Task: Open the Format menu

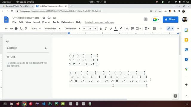Action: click(x=46, y=22)
